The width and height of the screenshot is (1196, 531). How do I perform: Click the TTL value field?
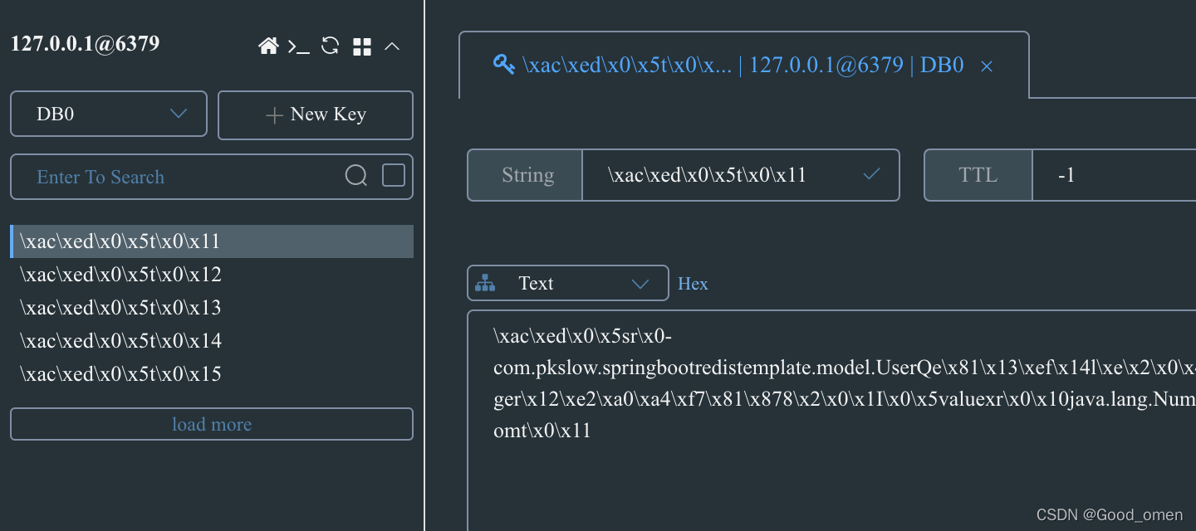1113,175
